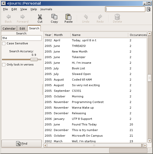Viewport: 153px width, 154px height.
Task: Switch to the Calendar tab
Action: tap(9, 29)
